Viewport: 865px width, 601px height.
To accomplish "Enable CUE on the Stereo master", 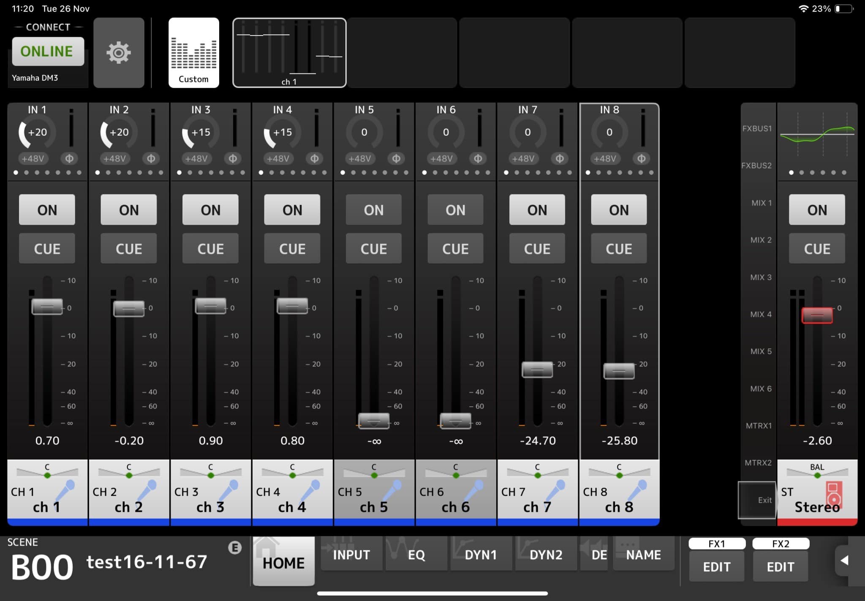I will [x=817, y=248].
